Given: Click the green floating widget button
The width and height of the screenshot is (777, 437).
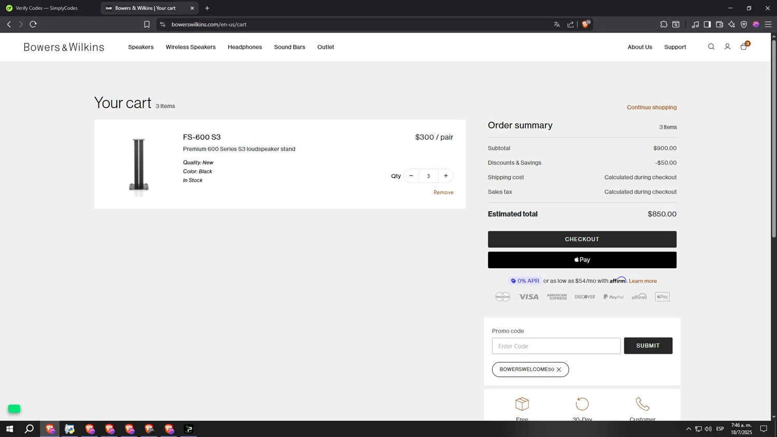Looking at the screenshot, I should pos(14,409).
